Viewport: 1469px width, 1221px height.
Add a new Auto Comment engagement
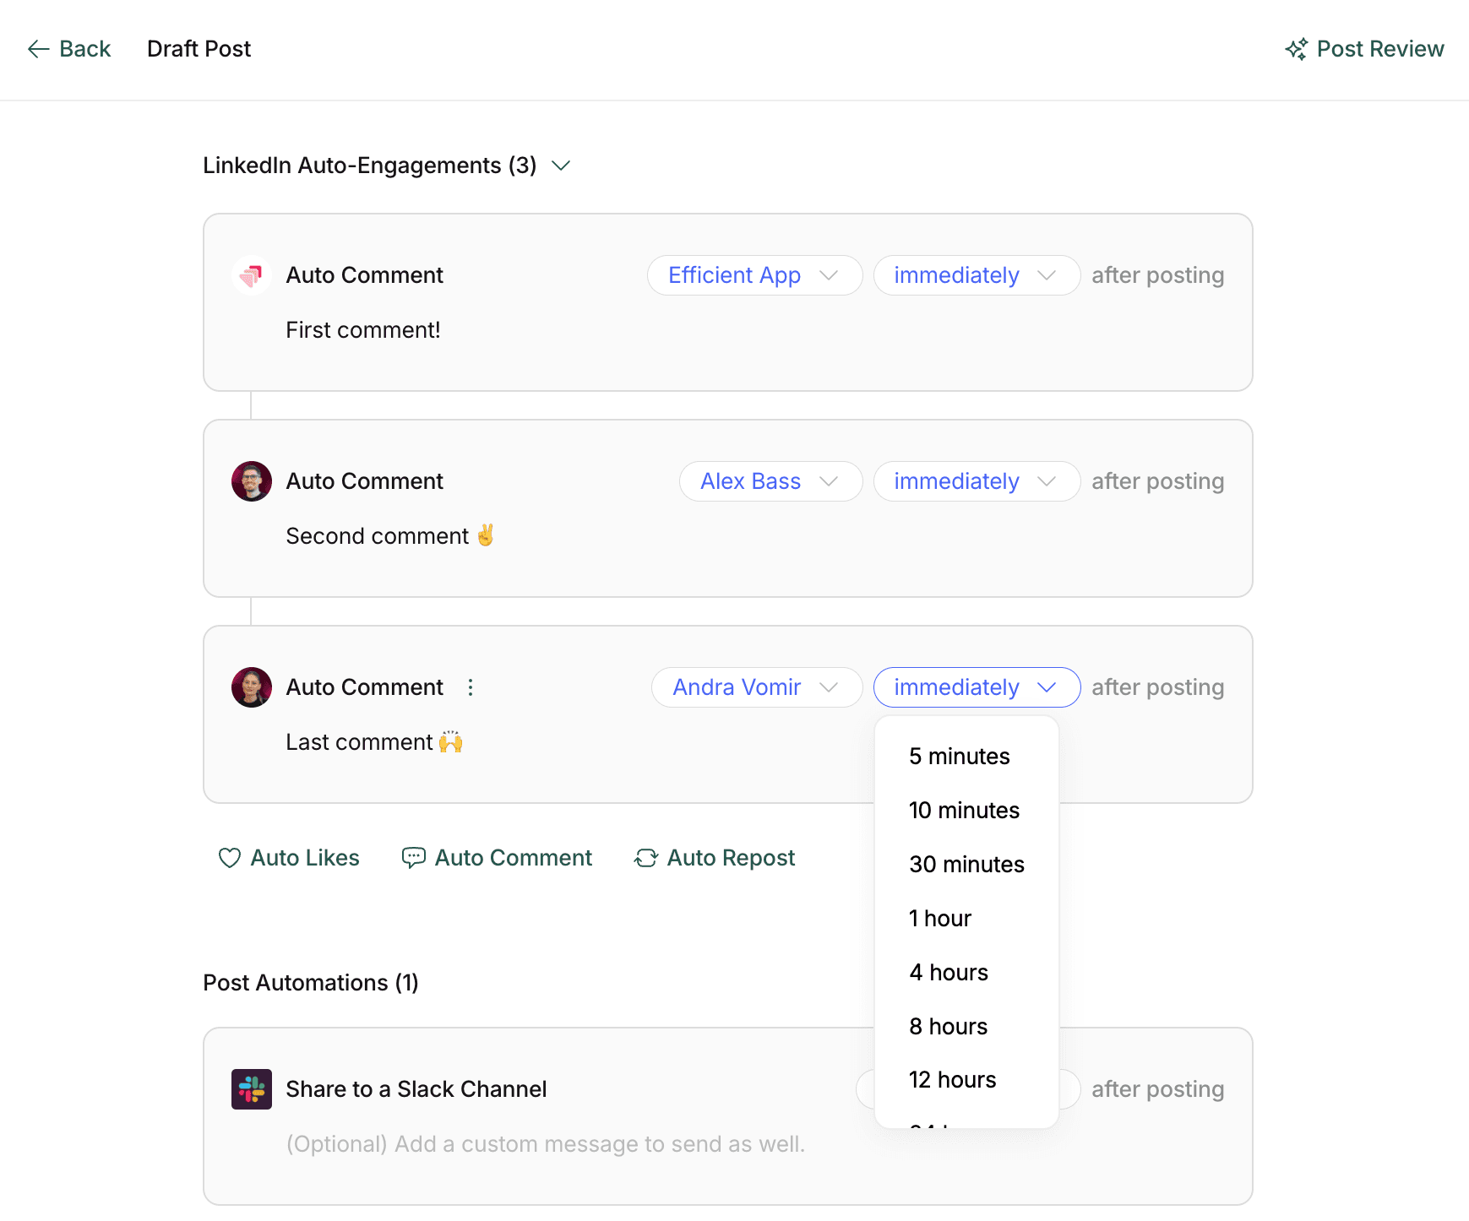(x=497, y=858)
